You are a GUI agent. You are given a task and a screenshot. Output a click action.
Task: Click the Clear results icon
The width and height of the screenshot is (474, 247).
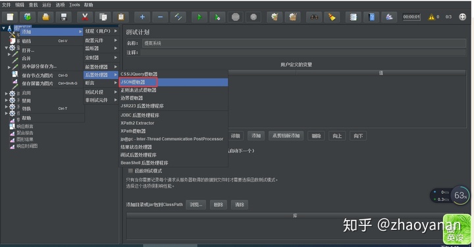[x=275, y=17]
